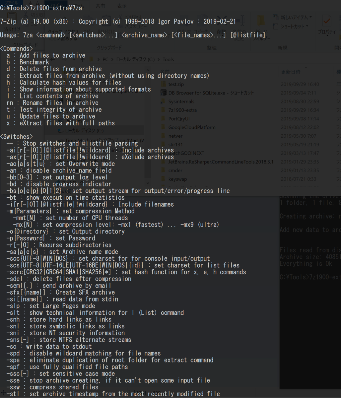
Task: Click the 'Usage: 7za' line in console
Action: pos(133,35)
